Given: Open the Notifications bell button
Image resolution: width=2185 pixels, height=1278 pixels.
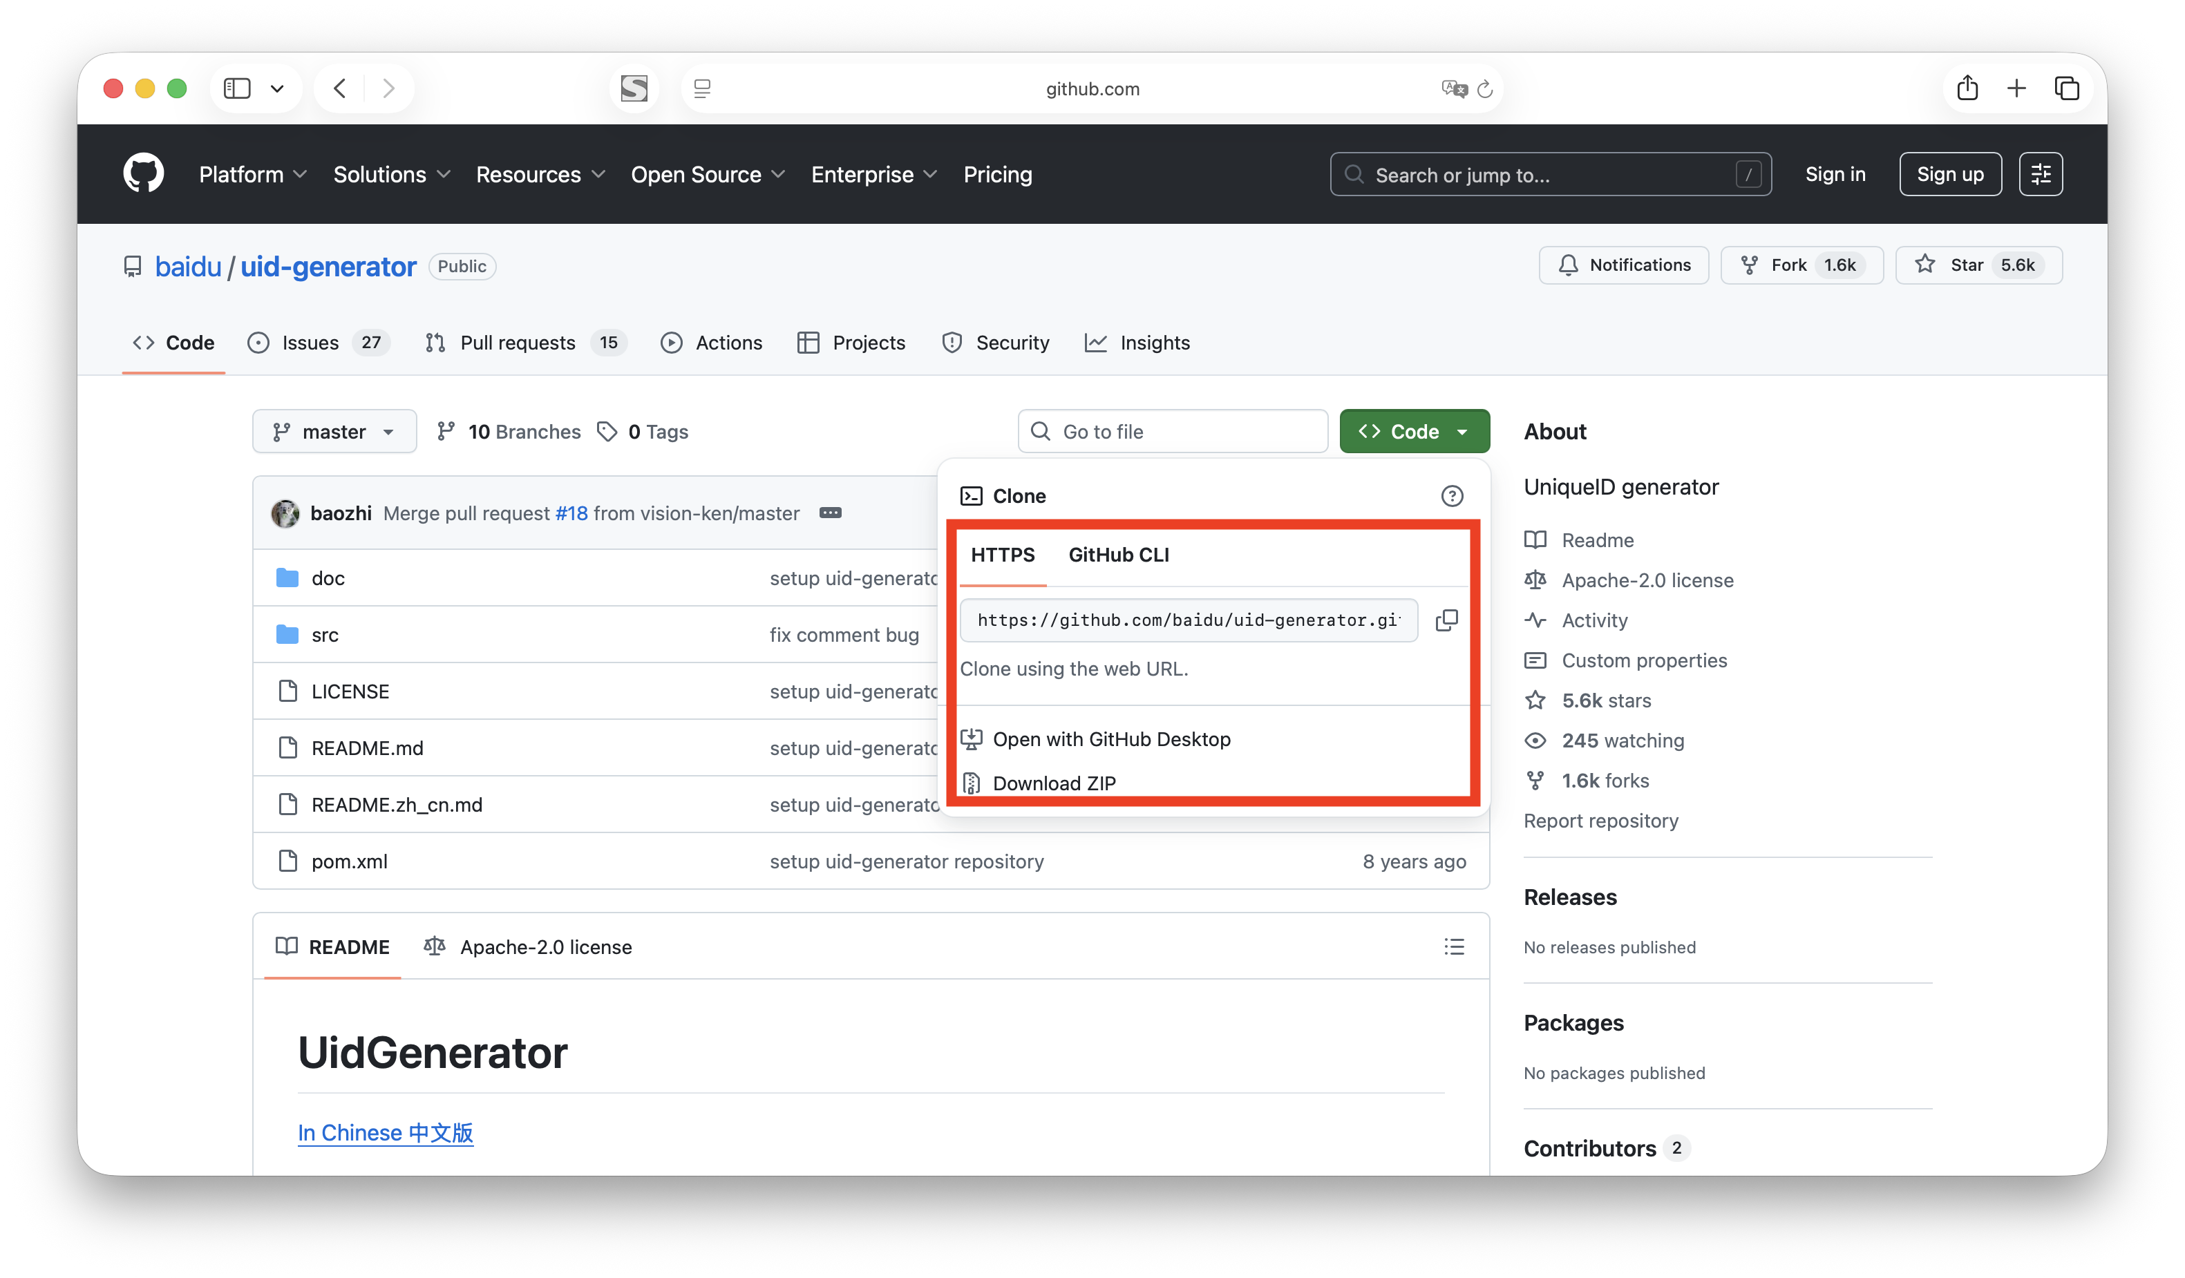Looking at the screenshot, I should point(1623,265).
